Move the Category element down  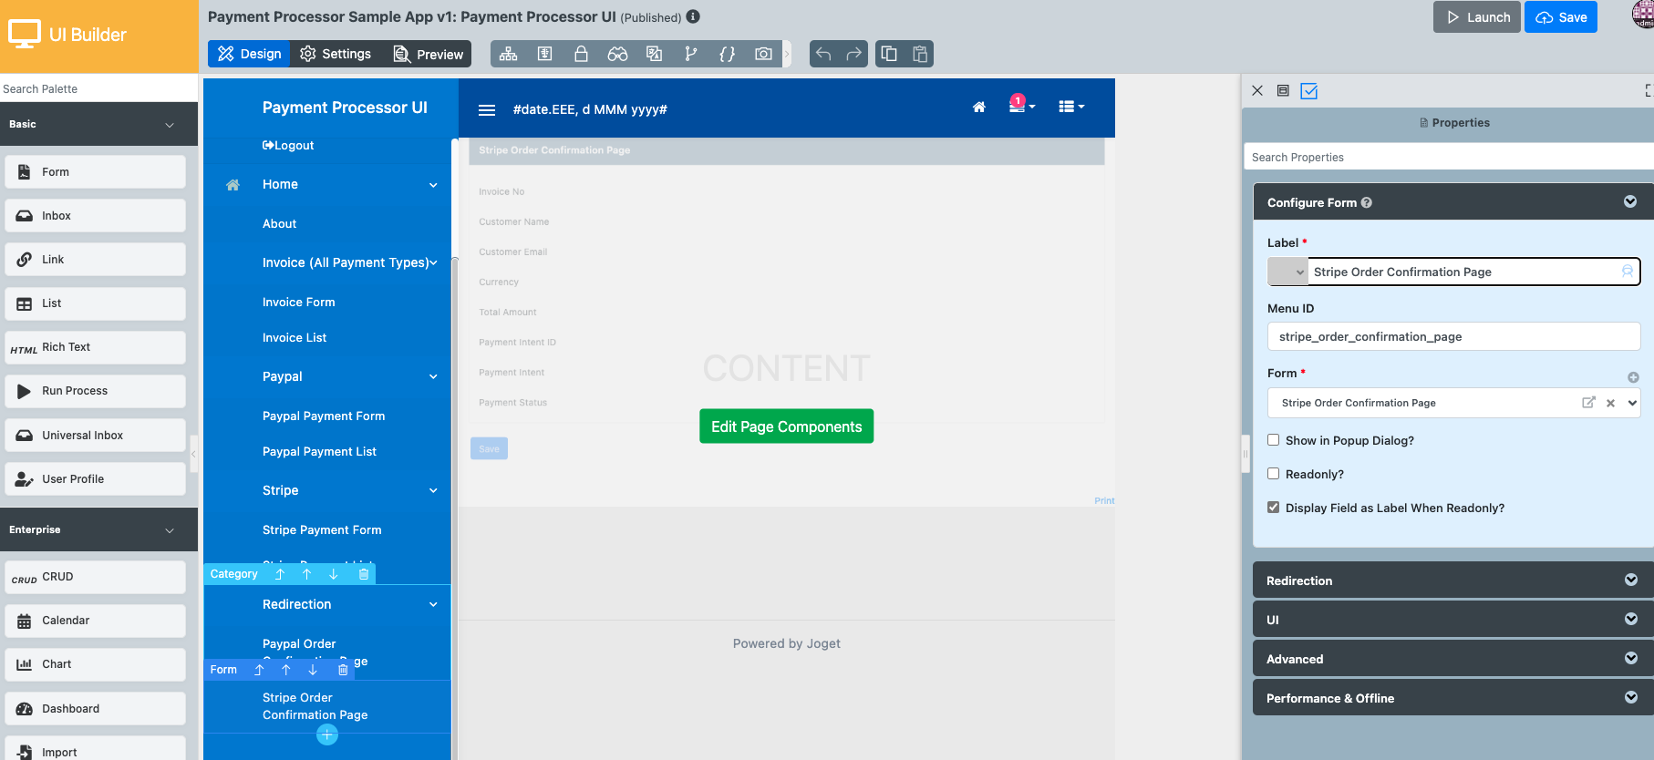(334, 574)
